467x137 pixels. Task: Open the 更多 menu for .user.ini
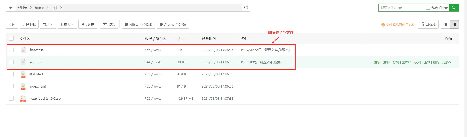(x=447, y=62)
